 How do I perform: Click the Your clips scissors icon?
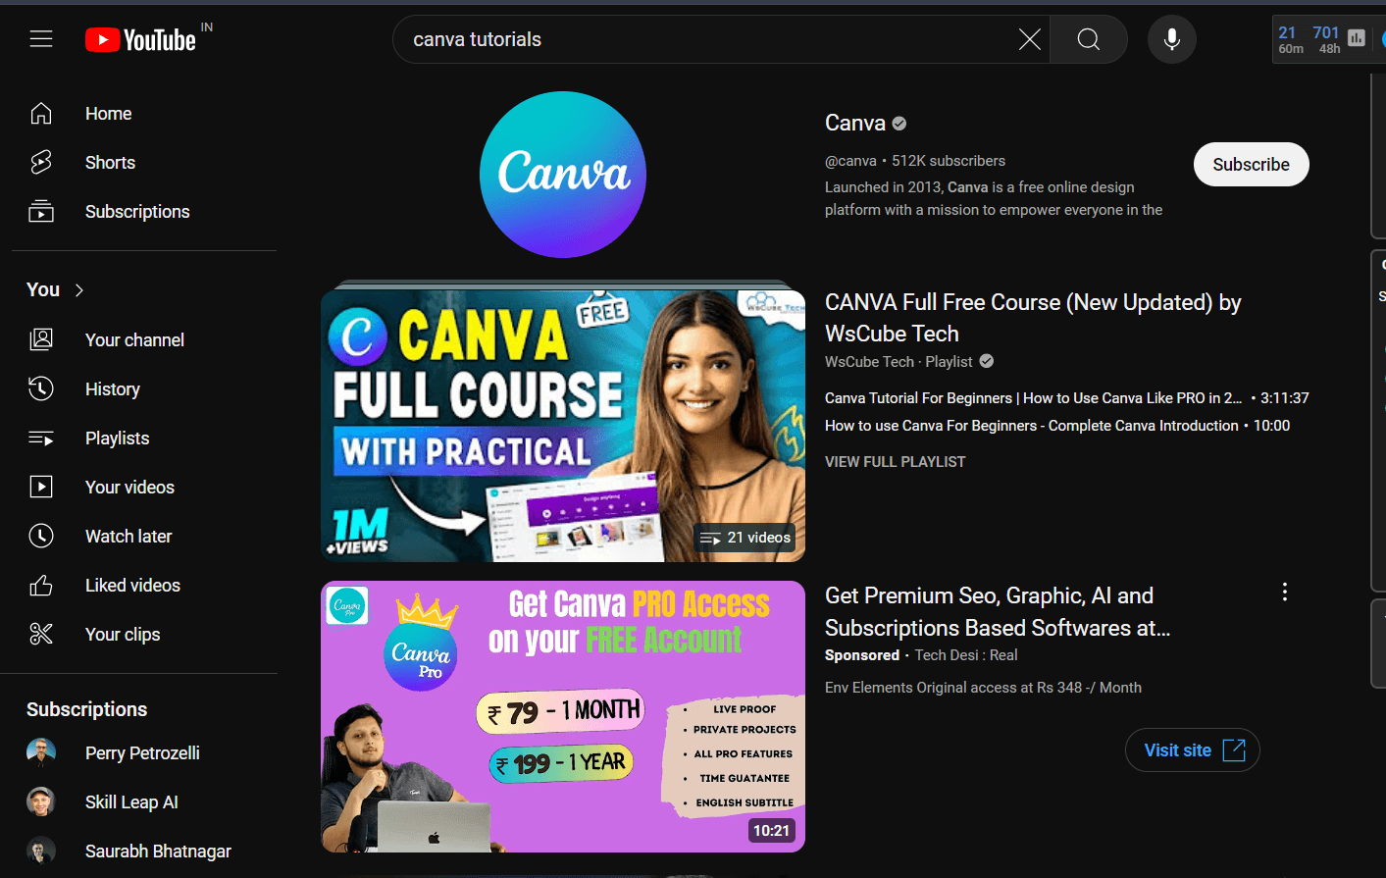coord(41,635)
